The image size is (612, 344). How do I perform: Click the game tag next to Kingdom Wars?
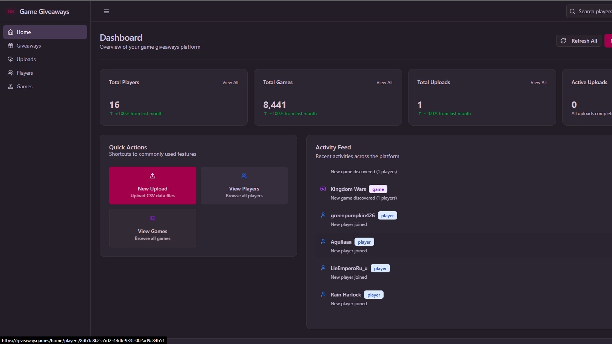(378, 189)
